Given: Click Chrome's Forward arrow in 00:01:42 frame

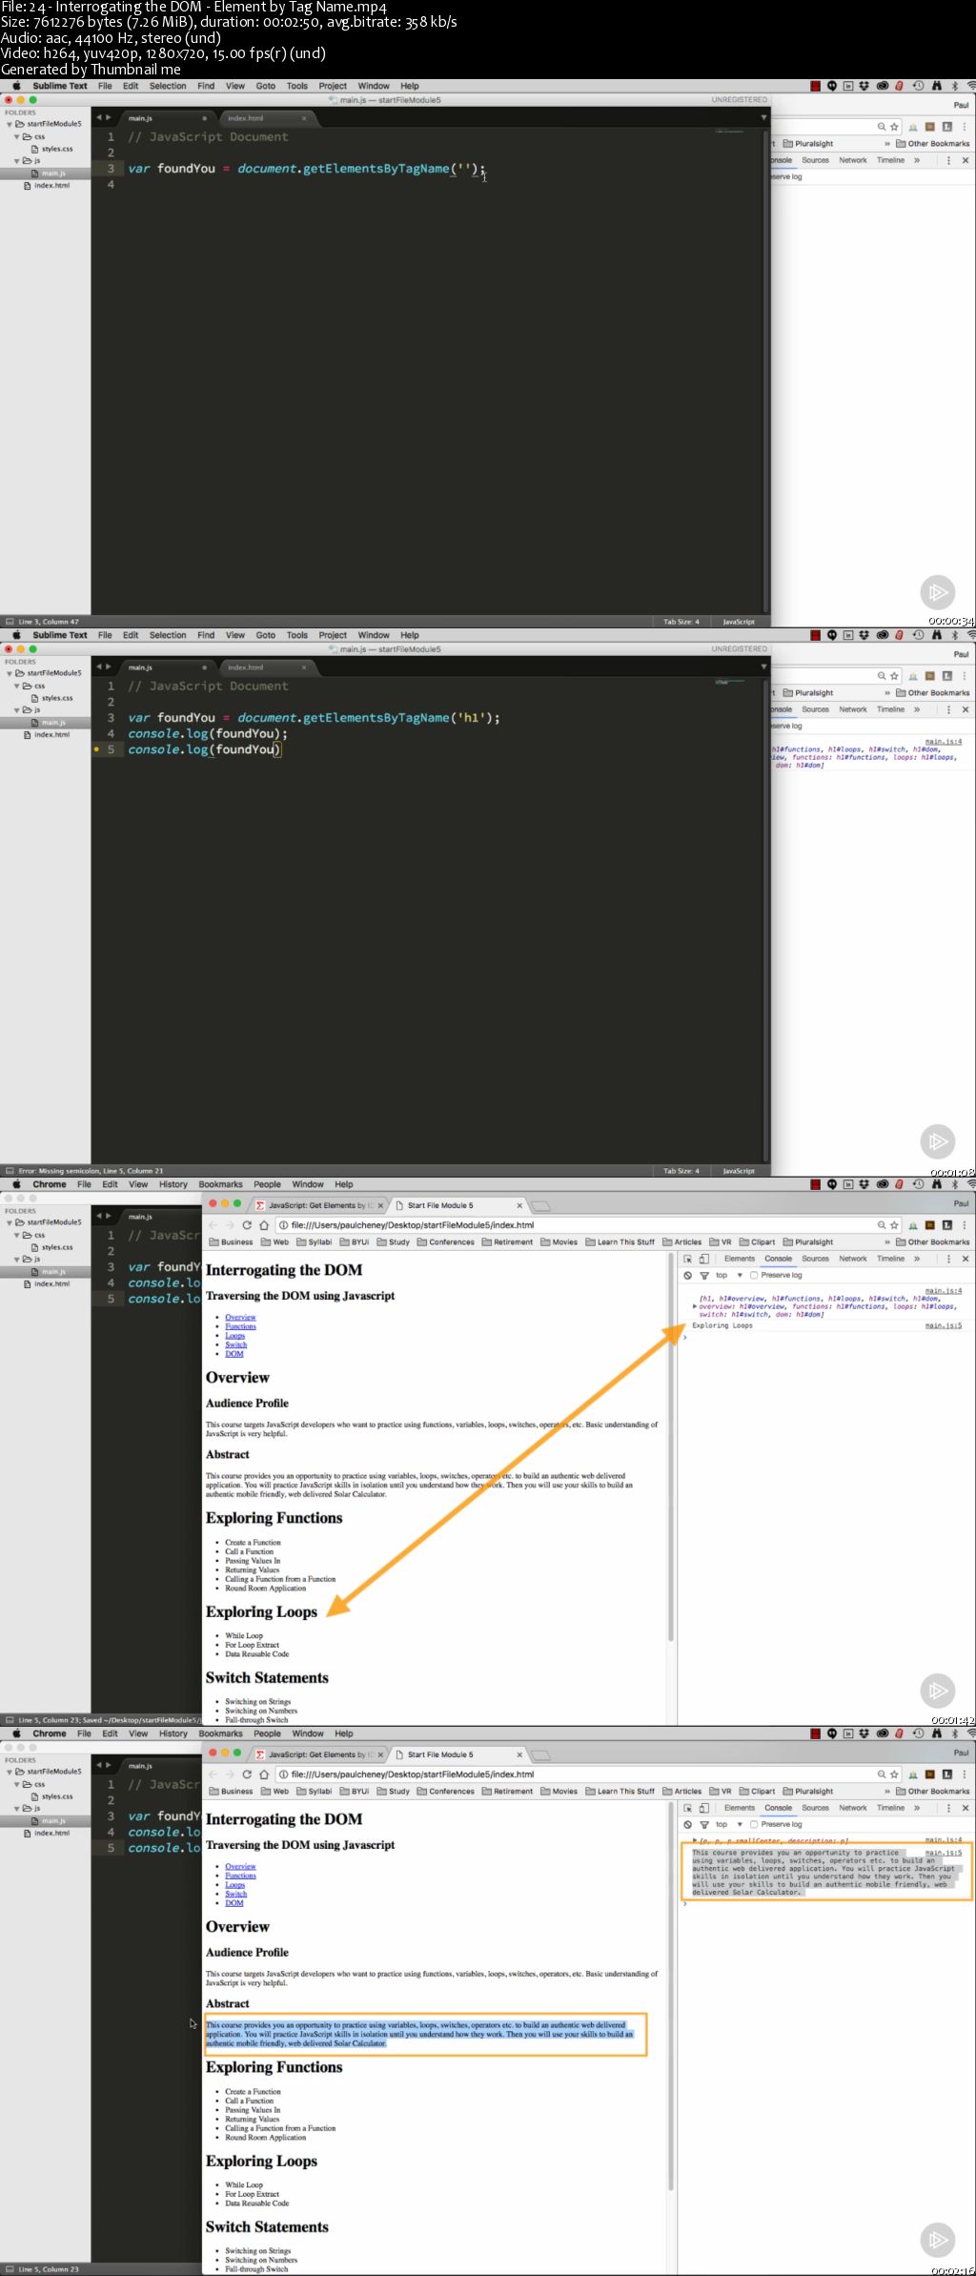Looking at the screenshot, I should [x=230, y=1225].
